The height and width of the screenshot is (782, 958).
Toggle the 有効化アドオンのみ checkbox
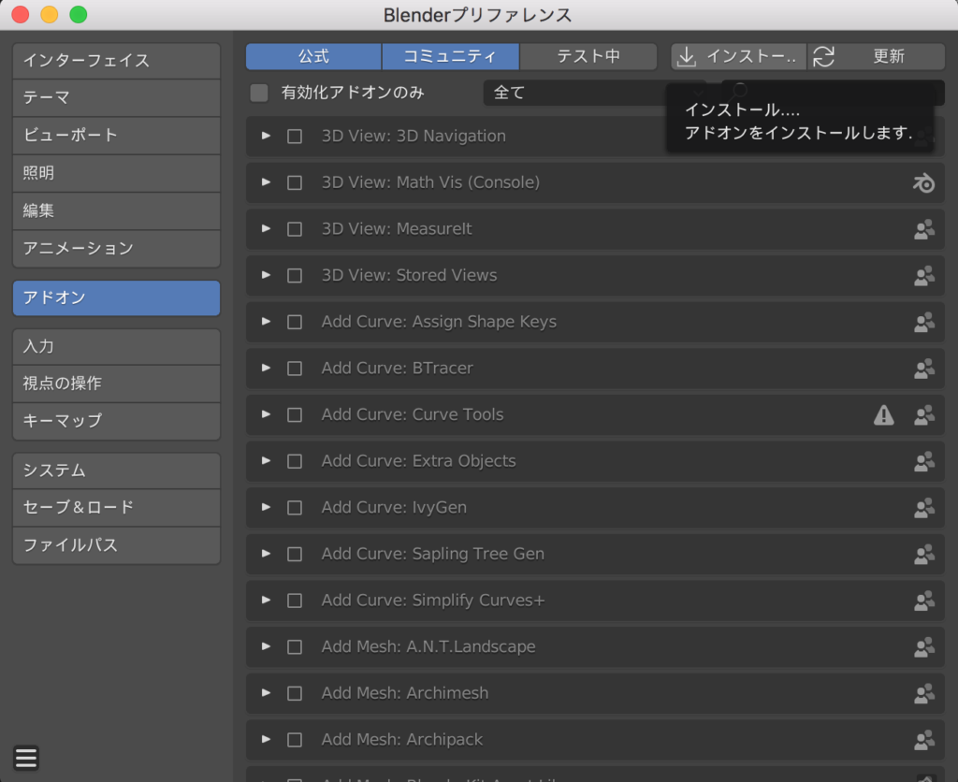pyautogui.click(x=259, y=94)
